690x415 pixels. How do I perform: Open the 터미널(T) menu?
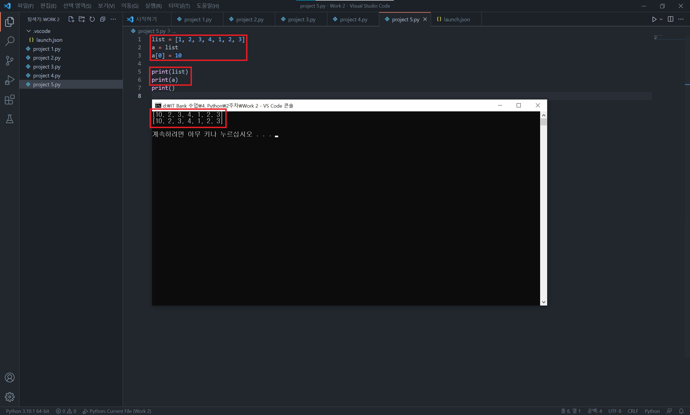[x=179, y=6]
